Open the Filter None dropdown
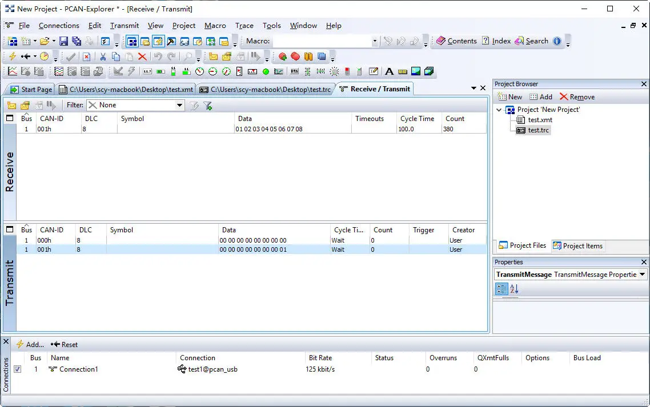Image resolution: width=650 pixels, height=407 pixels. 179,105
